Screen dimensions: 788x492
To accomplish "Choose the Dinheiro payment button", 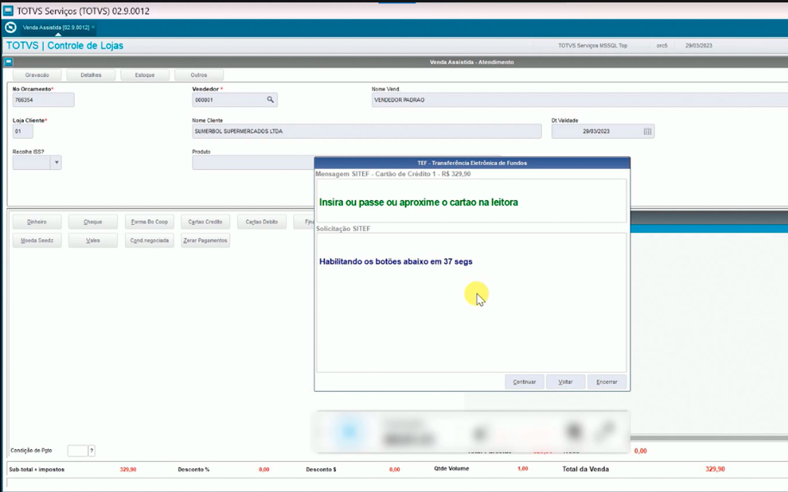I will click(37, 222).
